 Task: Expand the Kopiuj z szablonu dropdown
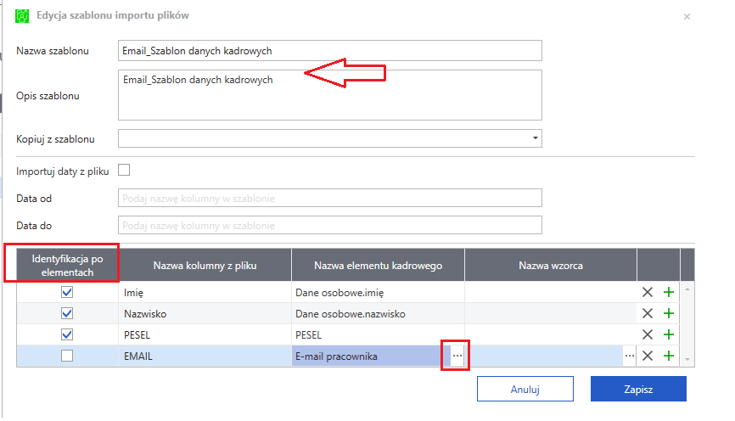click(x=535, y=138)
